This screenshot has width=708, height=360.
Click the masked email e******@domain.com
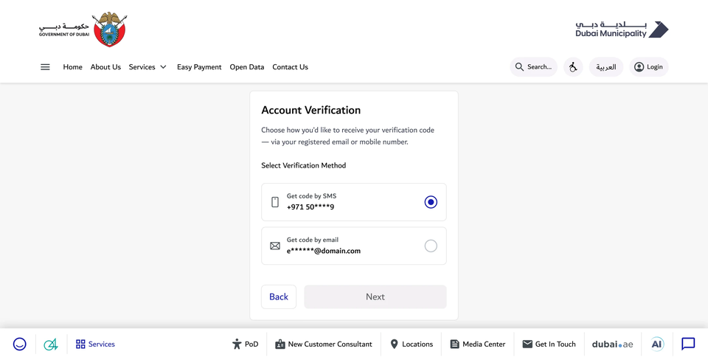pos(324,251)
